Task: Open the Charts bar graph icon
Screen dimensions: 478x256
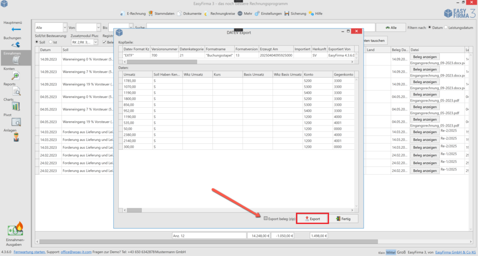Action: click(x=16, y=106)
